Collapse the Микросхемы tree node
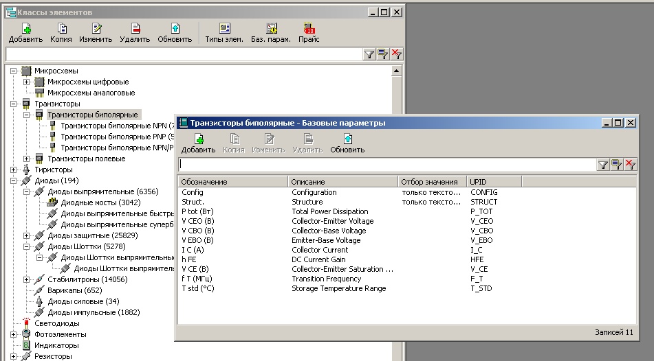This screenshot has height=361, width=654. coord(13,71)
